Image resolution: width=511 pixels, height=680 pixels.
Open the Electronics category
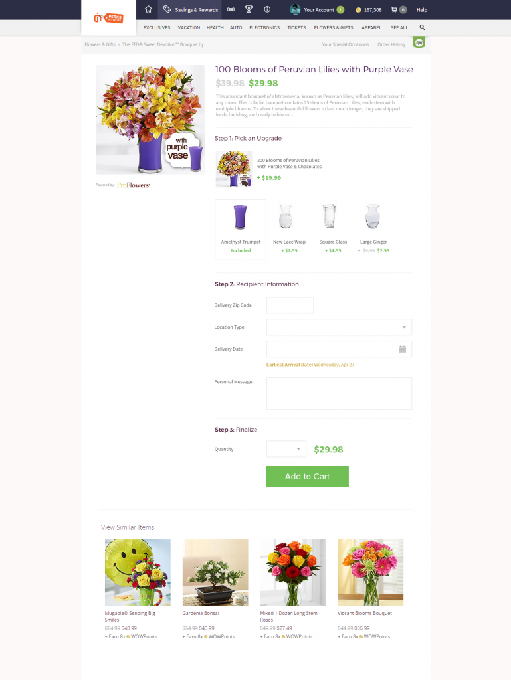click(x=264, y=27)
